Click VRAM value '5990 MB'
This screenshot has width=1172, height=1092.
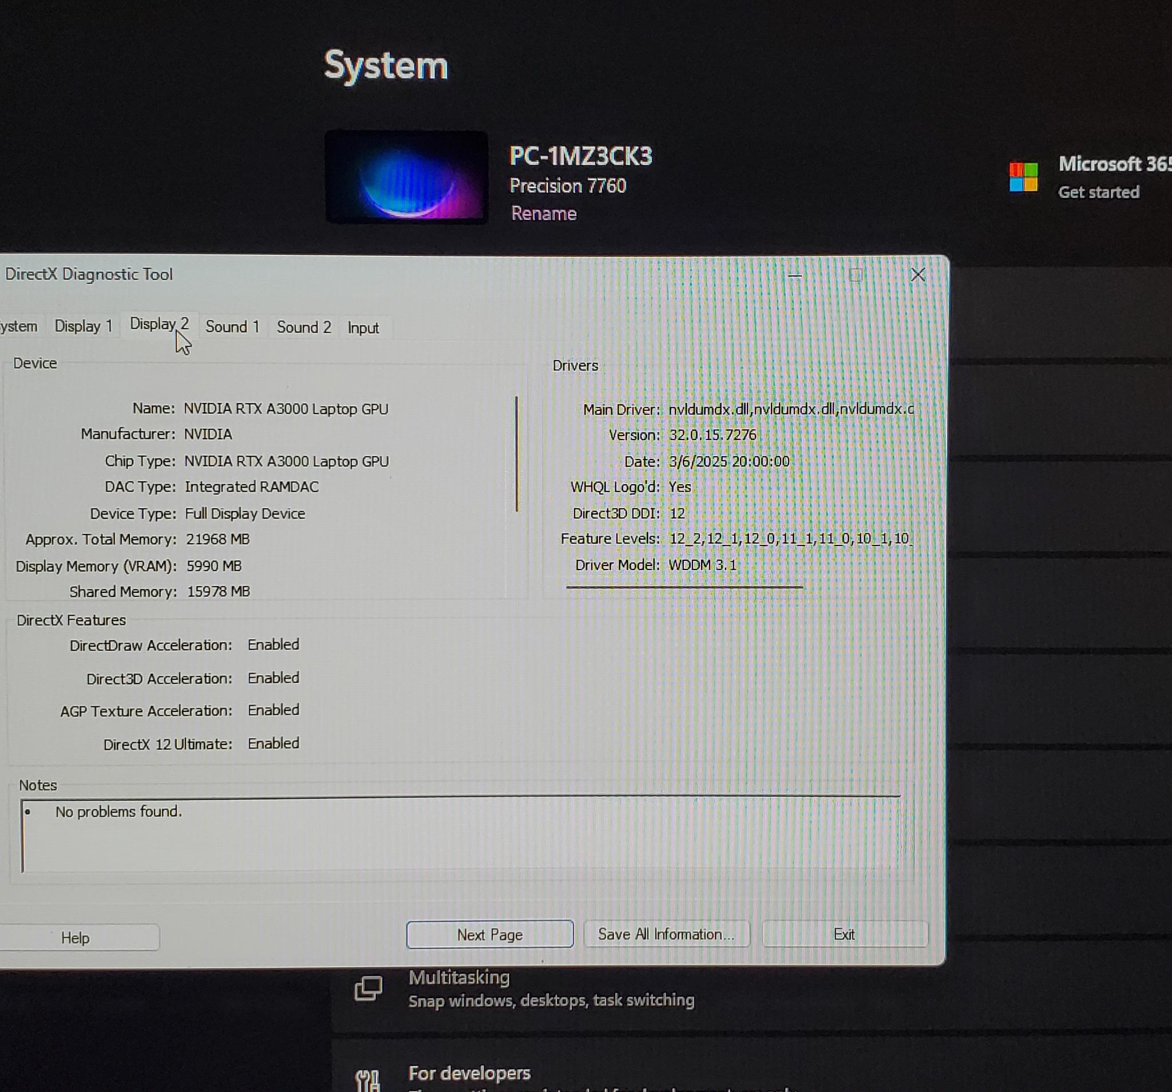[x=214, y=566]
